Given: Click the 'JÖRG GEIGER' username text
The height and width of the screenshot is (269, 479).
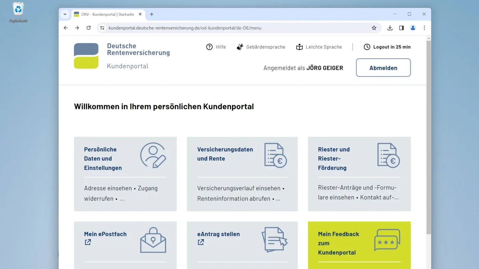Looking at the screenshot, I should [x=325, y=68].
